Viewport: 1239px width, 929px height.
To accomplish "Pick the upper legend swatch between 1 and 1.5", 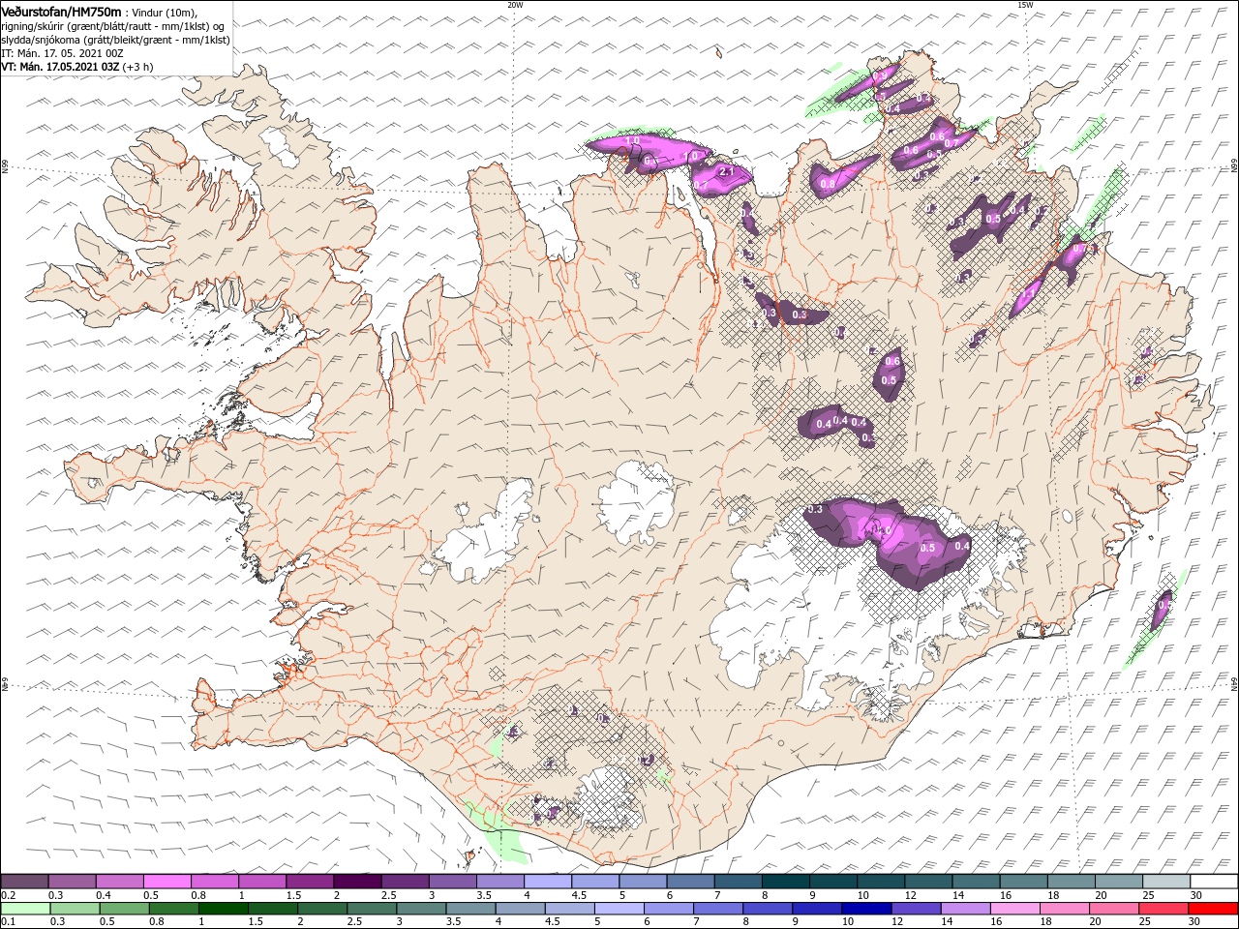I will click(261, 882).
